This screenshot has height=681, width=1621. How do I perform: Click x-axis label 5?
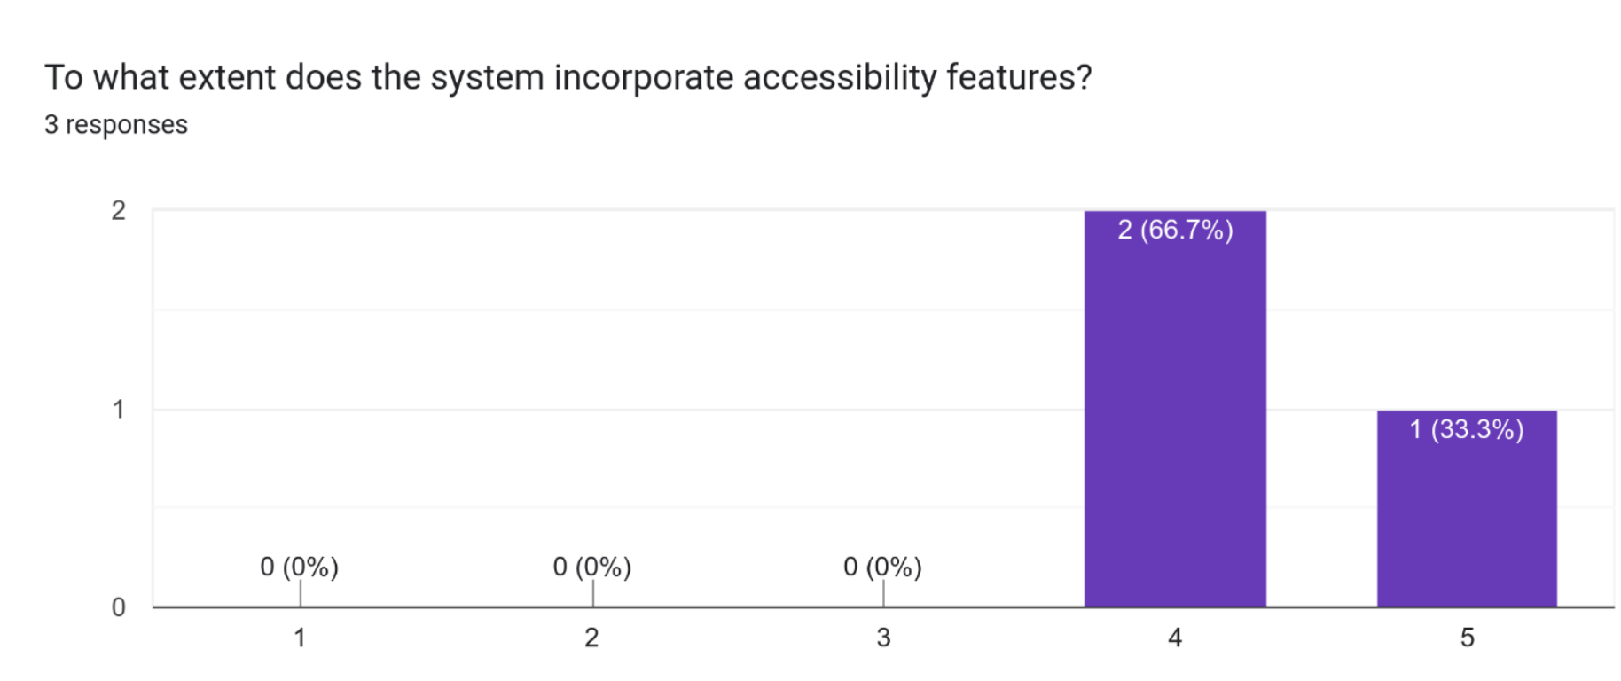(x=1468, y=638)
